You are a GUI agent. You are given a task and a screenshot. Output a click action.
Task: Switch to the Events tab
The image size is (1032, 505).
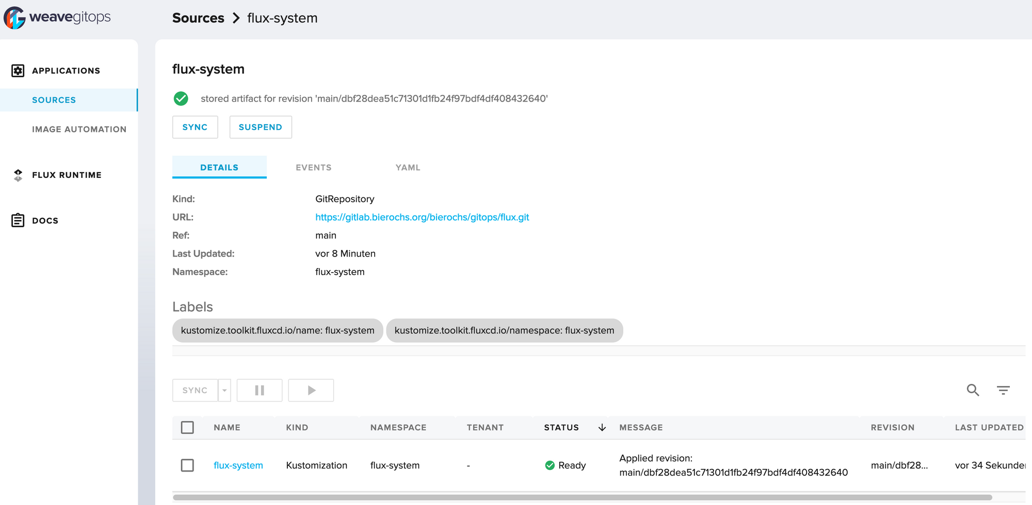[314, 167]
